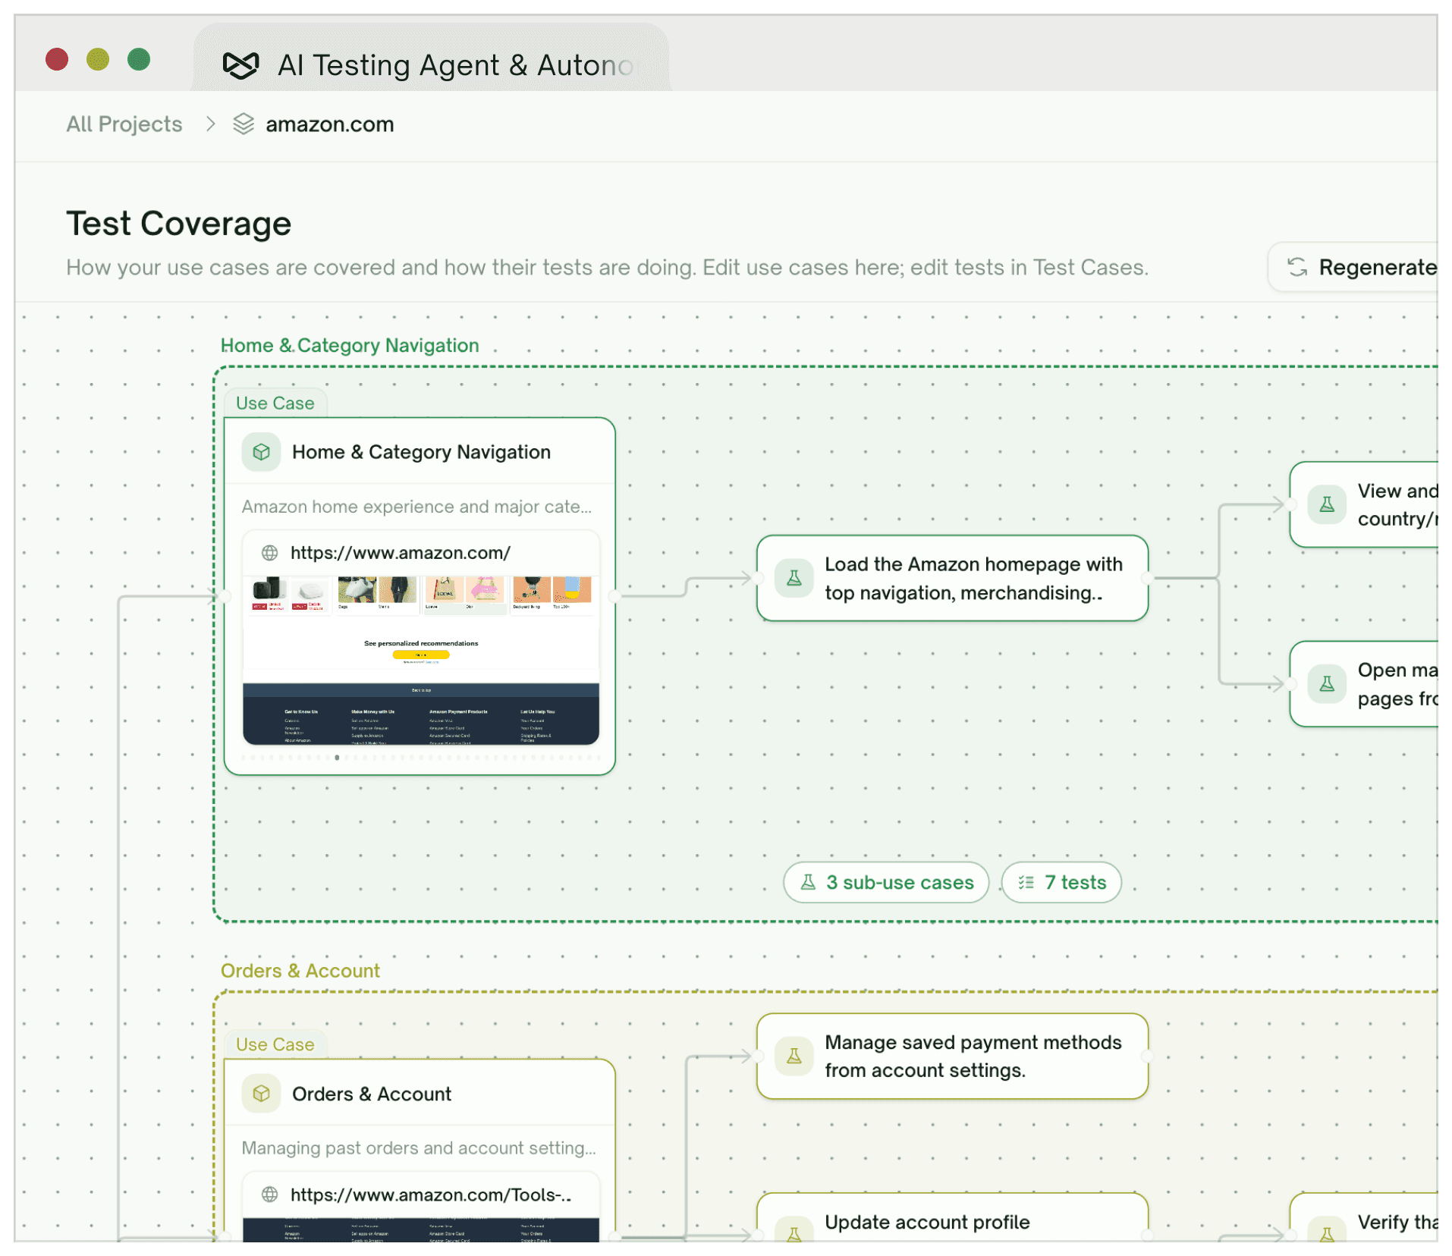Select the Update account profile node
1452x1256 pixels.
click(952, 1218)
